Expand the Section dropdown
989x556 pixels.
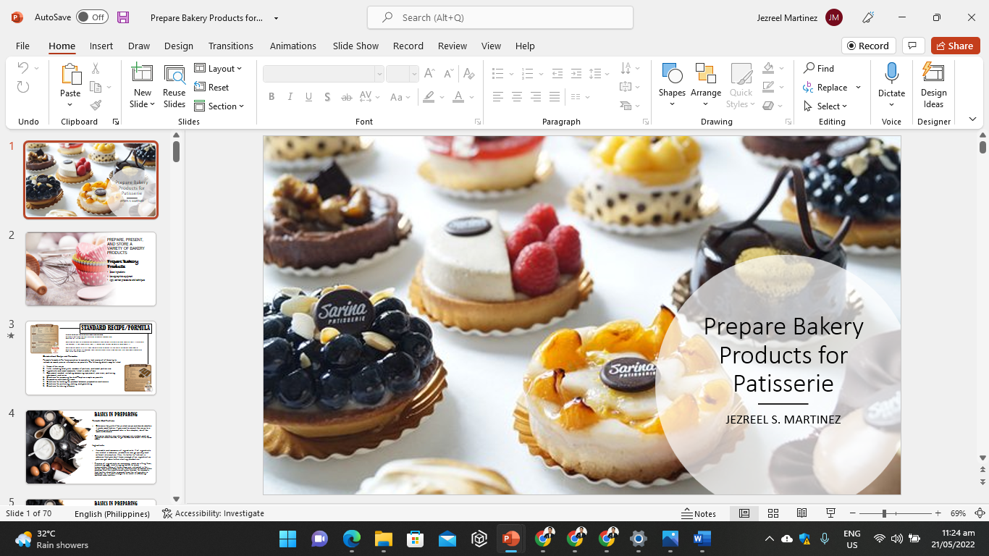tap(219, 106)
